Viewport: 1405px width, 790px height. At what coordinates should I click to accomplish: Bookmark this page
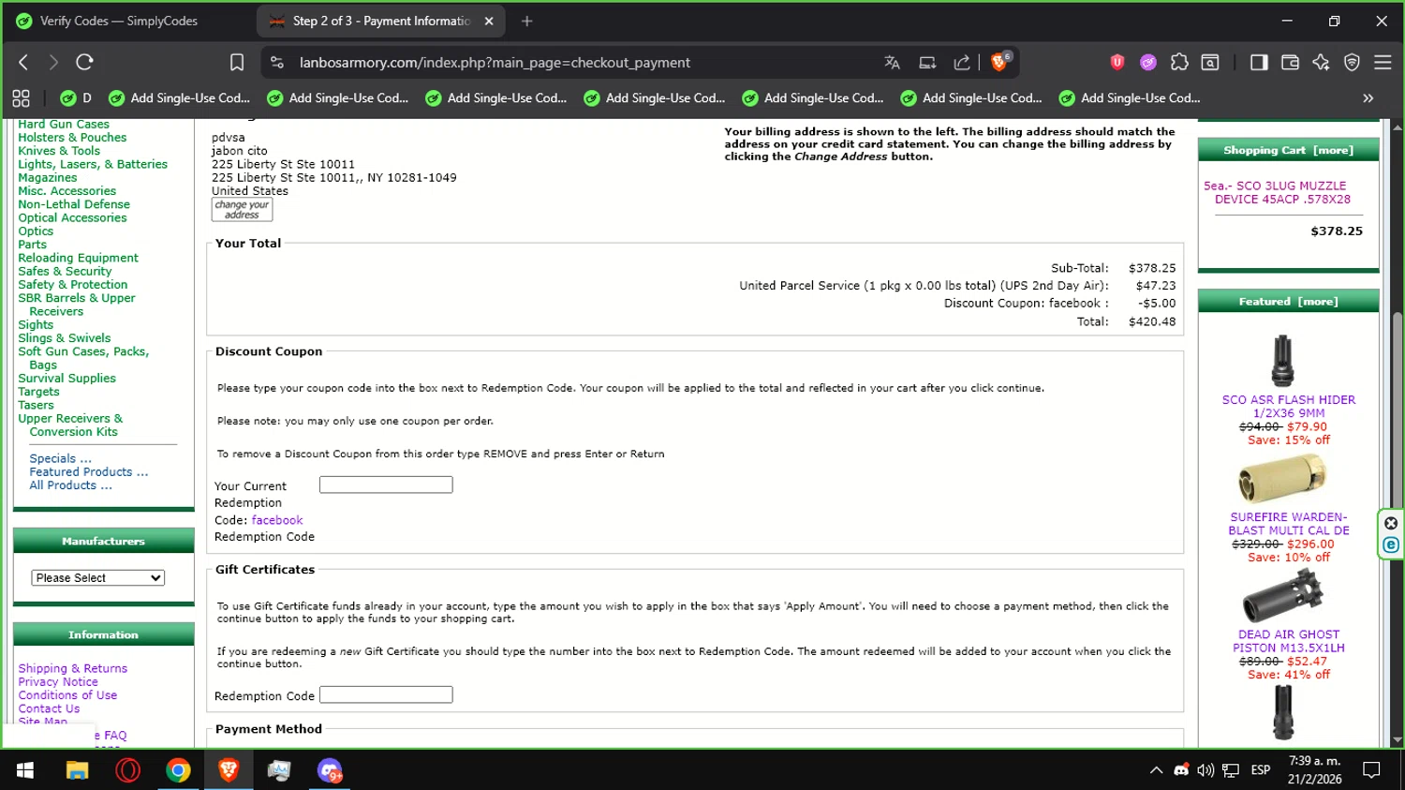[x=237, y=62]
